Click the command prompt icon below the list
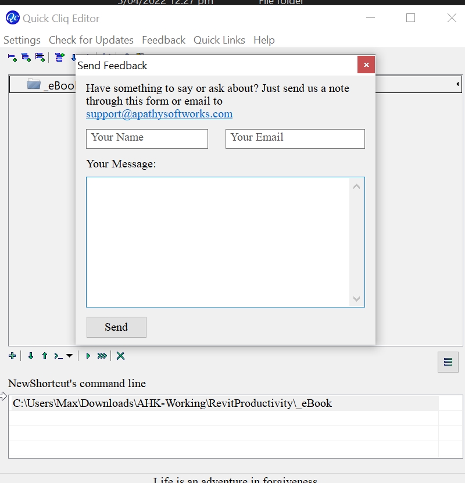 [x=59, y=356]
